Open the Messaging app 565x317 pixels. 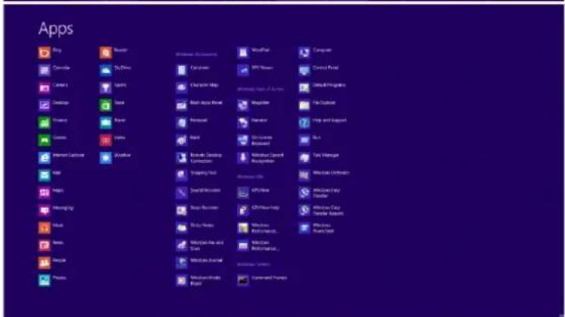[56, 210]
